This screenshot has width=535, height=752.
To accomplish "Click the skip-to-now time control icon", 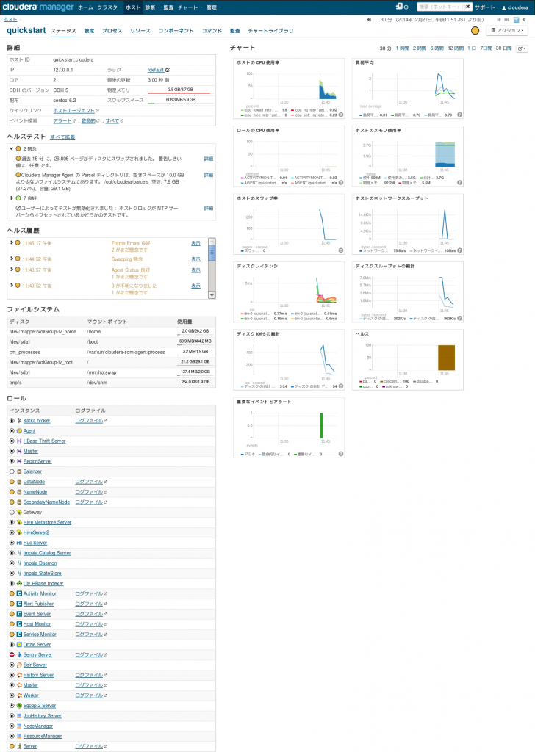I will click(x=506, y=20).
